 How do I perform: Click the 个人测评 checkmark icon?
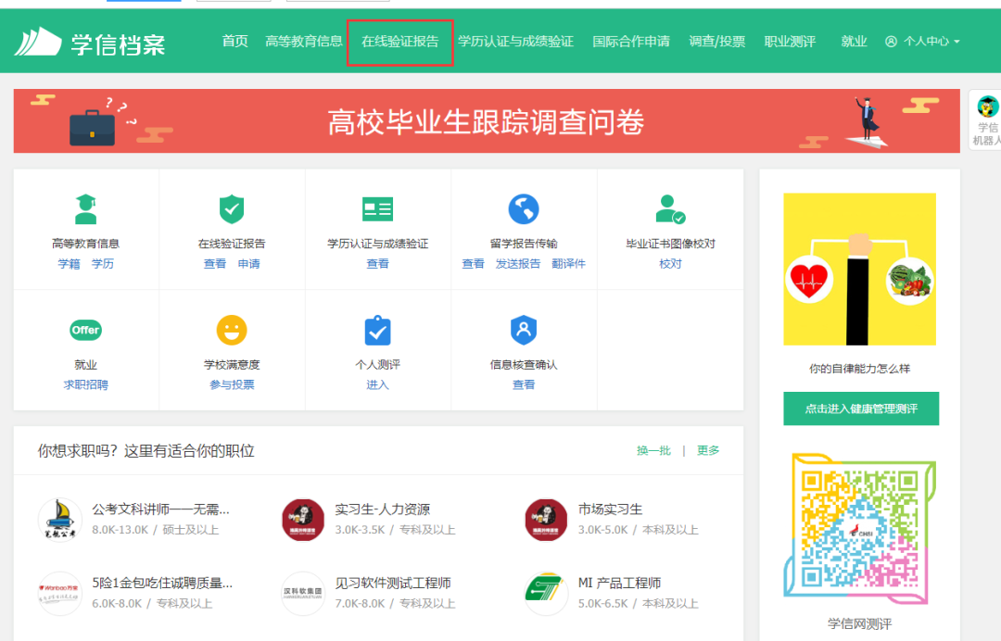(377, 330)
